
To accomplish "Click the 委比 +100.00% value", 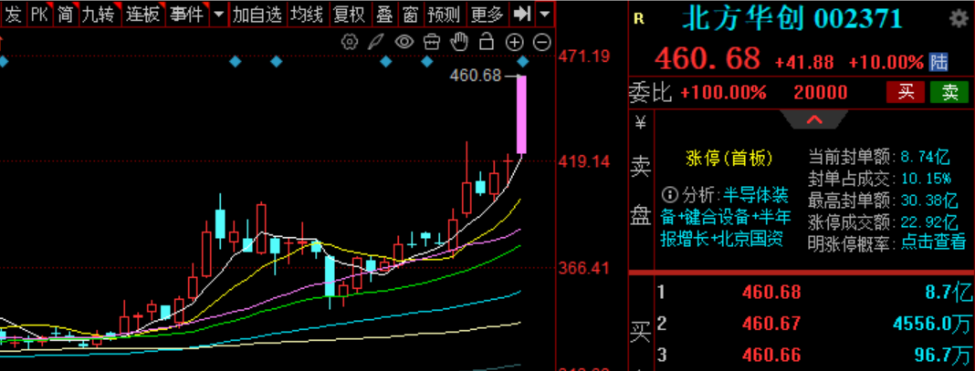I will [723, 93].
